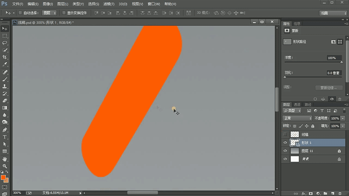Screen dimensions: 349x196
Task: Select the Eraser tool
Action: tap(5, 101)
